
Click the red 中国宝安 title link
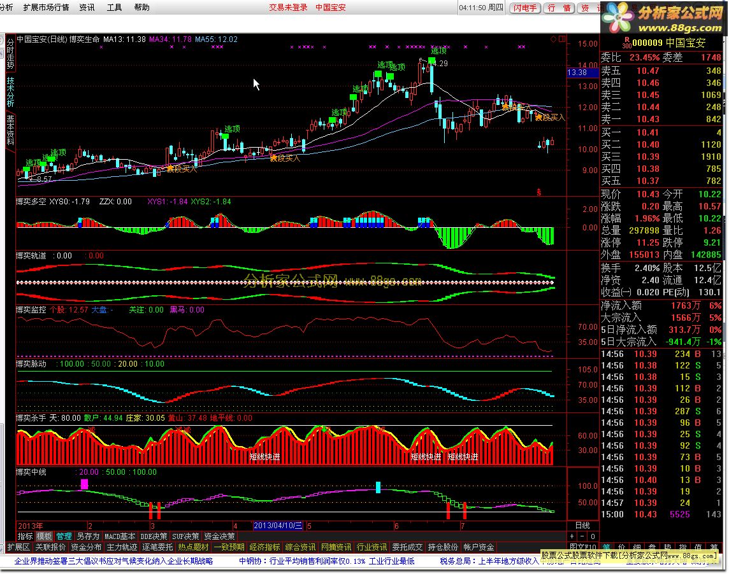331,8
